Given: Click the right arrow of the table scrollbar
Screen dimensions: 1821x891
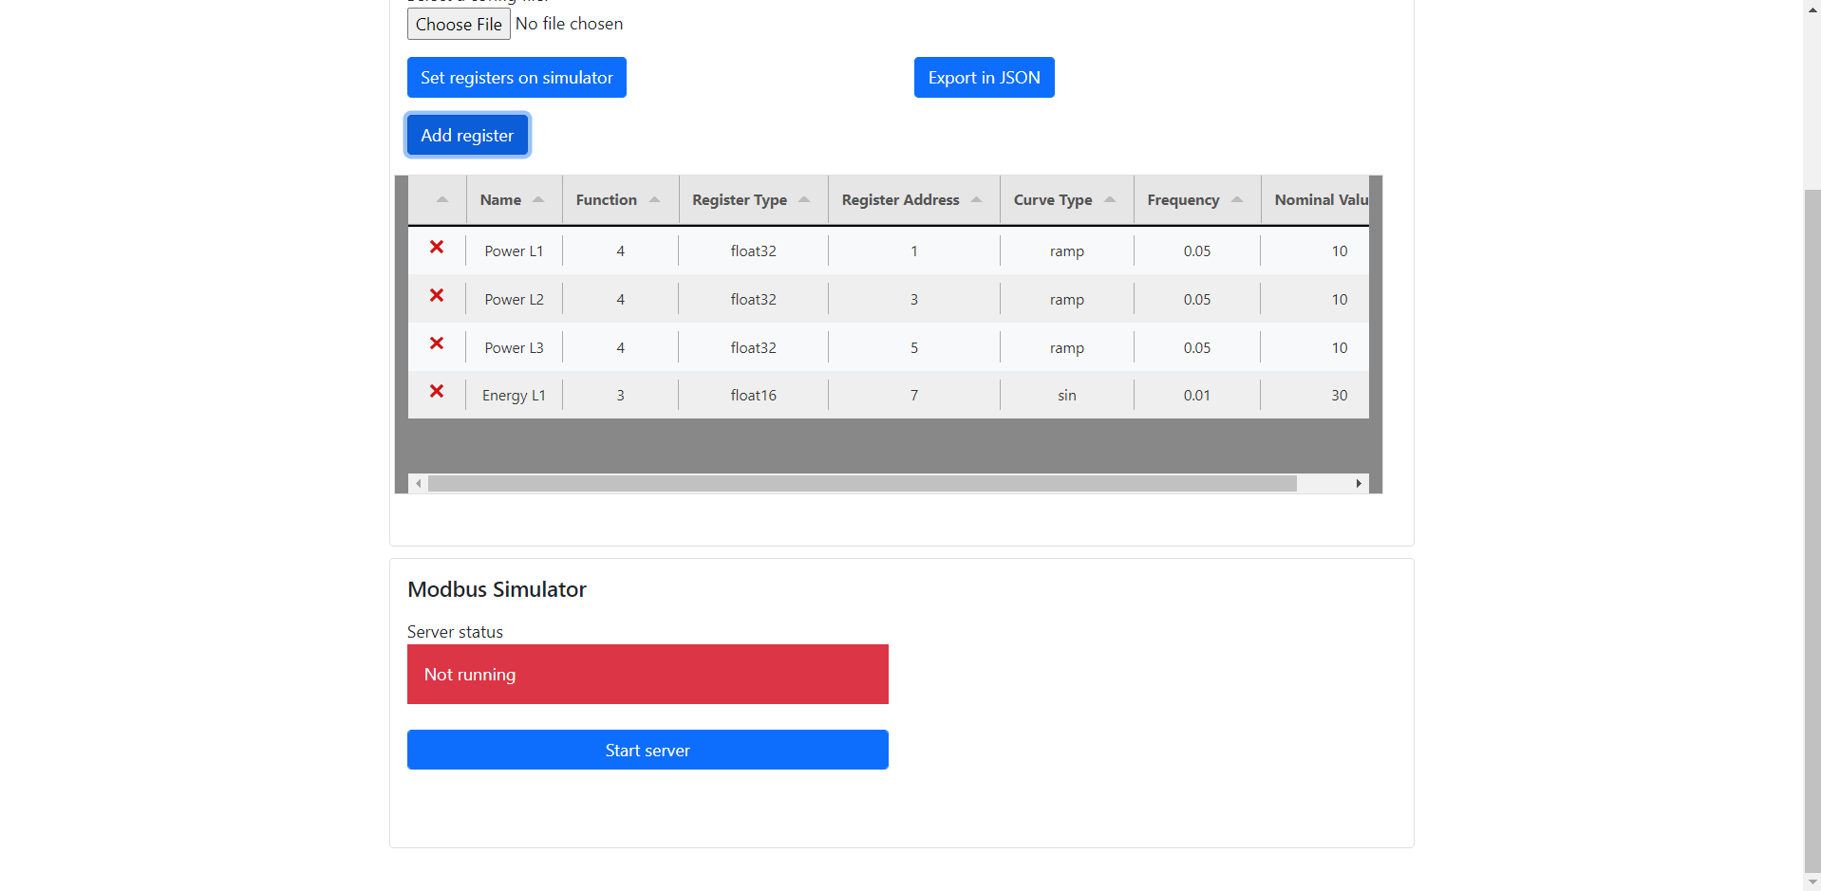Looking at the screenshot, I should pos(1359,483).
